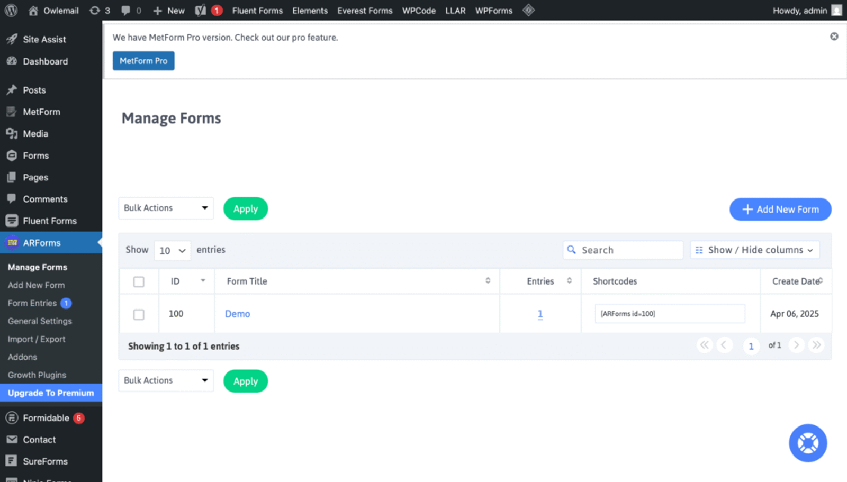
Task: Sort by Entries column arrows
Action: click(570, 281)
